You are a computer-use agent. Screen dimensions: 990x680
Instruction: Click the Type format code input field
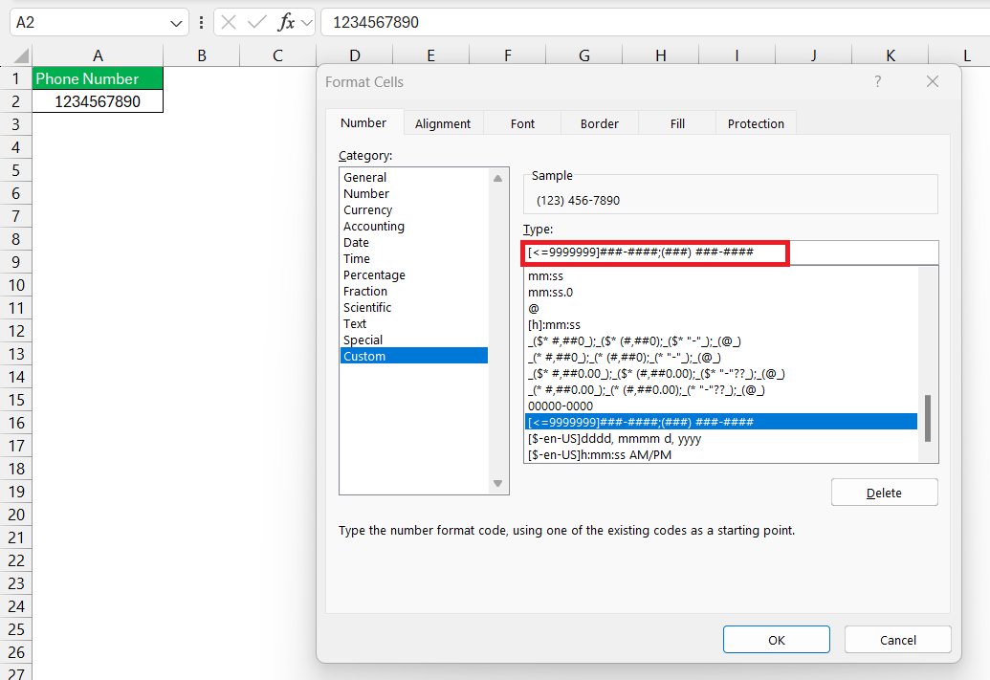click(731, 252)
